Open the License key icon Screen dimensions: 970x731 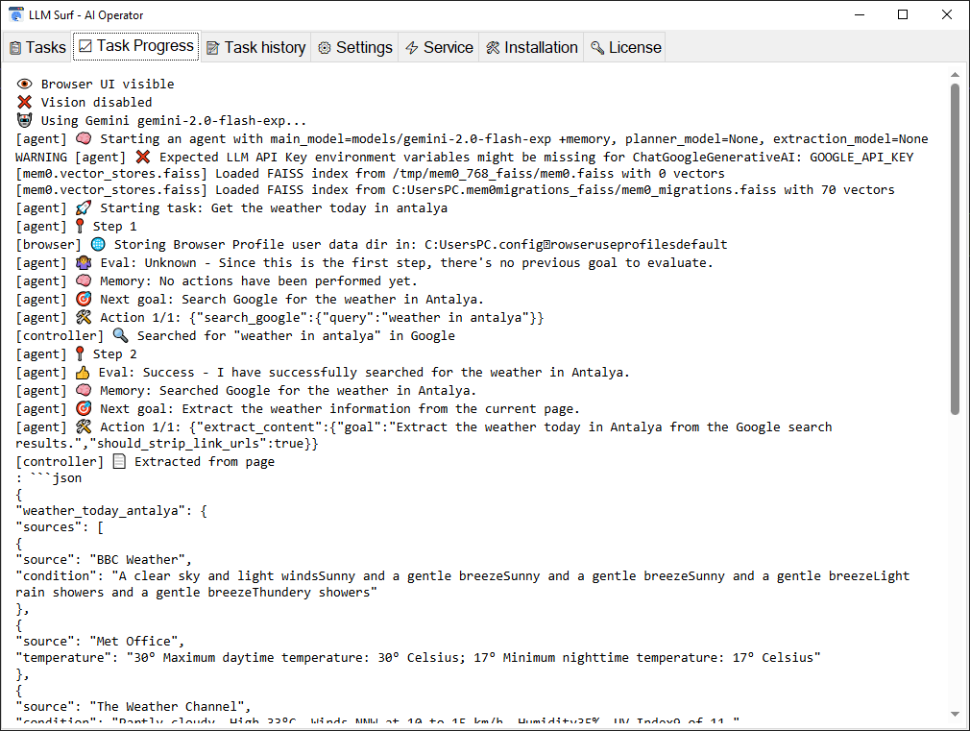click(x=597, y=48)
